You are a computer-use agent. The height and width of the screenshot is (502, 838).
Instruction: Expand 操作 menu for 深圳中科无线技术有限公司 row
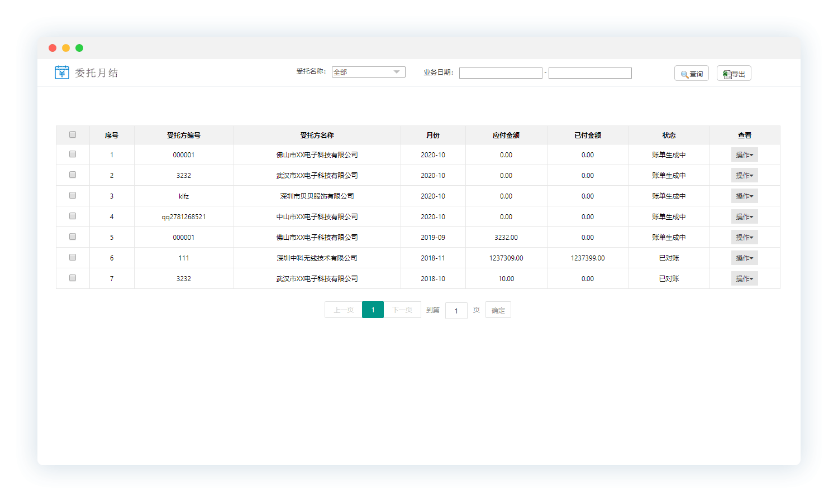(744, 258)
